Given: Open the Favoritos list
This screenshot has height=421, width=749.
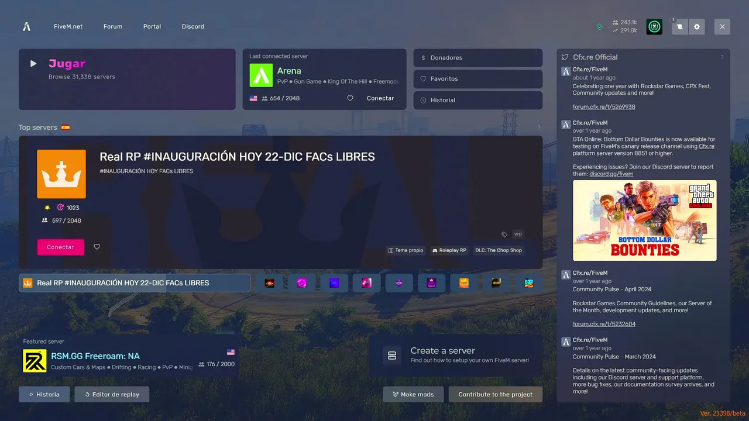Looking at the screenshot, I should click(478, 79).
